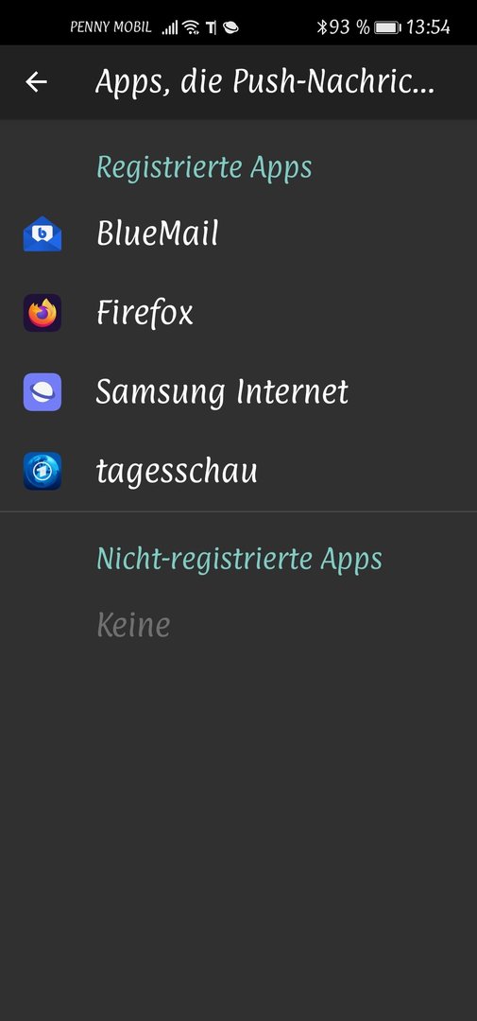Open the Firefox list entry

click(x=238, y=313)
